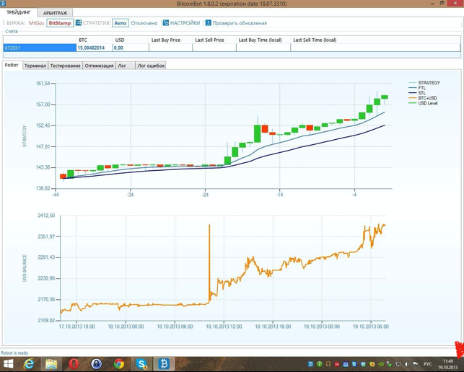Click the green round tray icon
This screenshot has height=372, width=464.
click(319, 364)
